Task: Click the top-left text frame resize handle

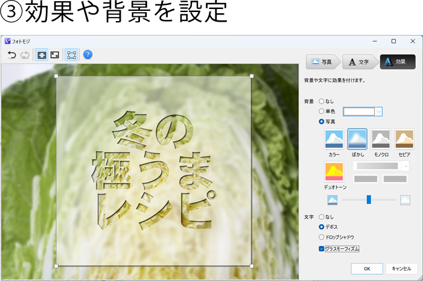Action: [x=57, y=77]
